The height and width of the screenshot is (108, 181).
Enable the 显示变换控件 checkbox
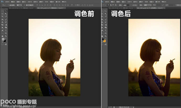point(24,5)
